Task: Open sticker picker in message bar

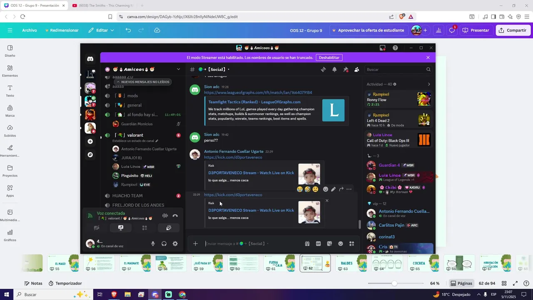Action: click(329, 244)
